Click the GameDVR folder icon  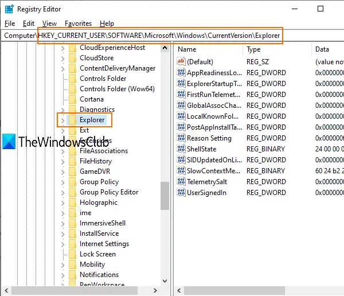tap(73, 172)
